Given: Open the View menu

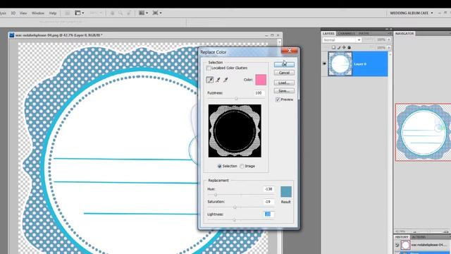Looking at the screenshot, I should click(23, 13).
